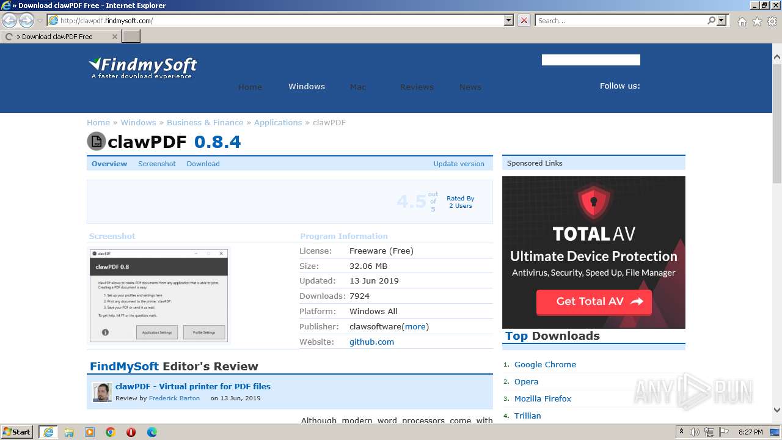
Task: Open the Windows menu item
Action: click(307, 87)
